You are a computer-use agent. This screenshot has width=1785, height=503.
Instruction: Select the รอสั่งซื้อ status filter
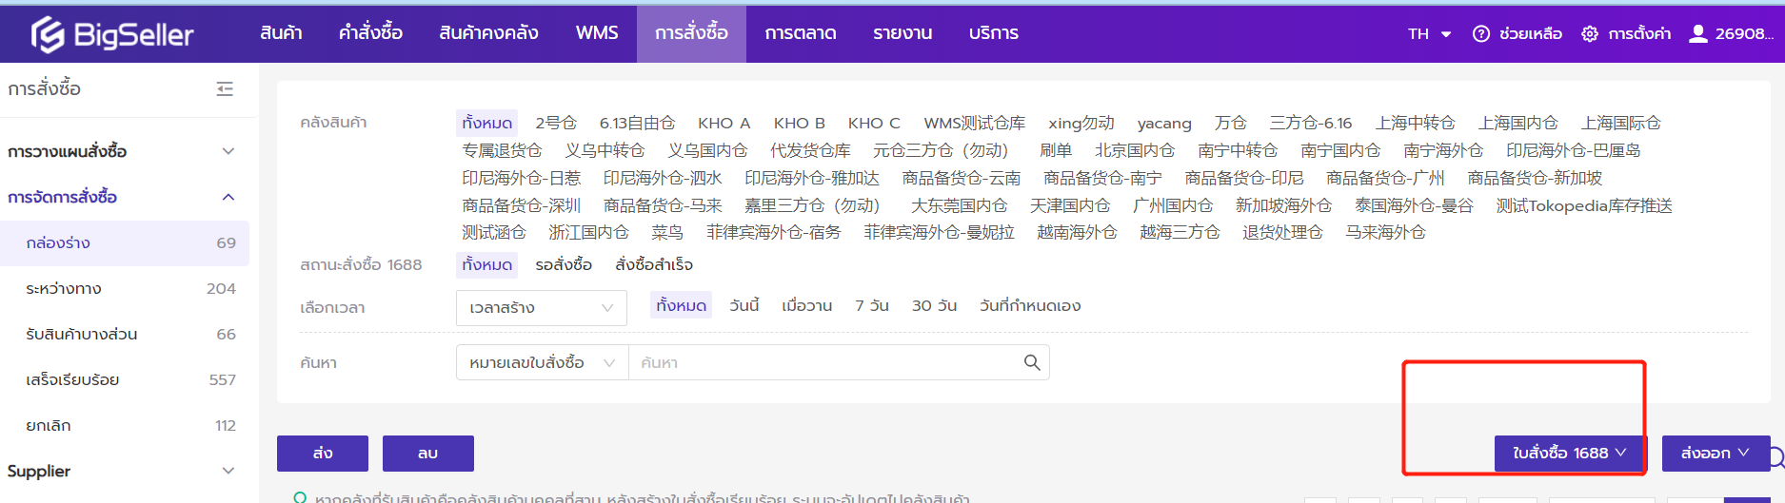(x=564, y=264)
